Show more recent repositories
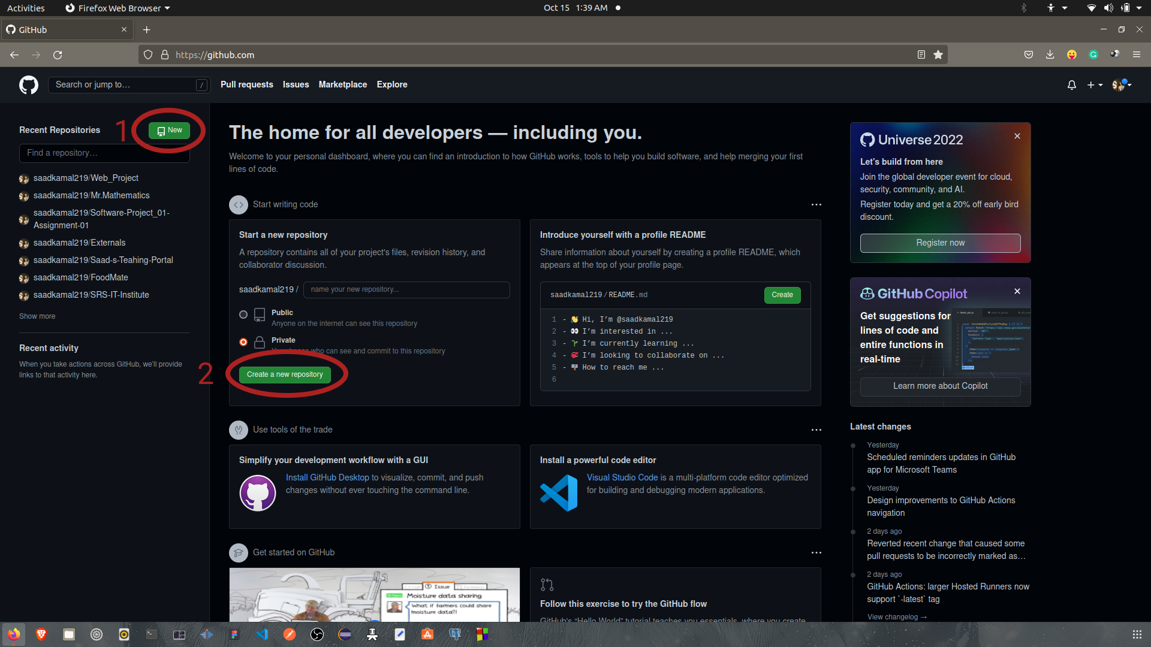The image size is (1151, 647). point(37,316)
